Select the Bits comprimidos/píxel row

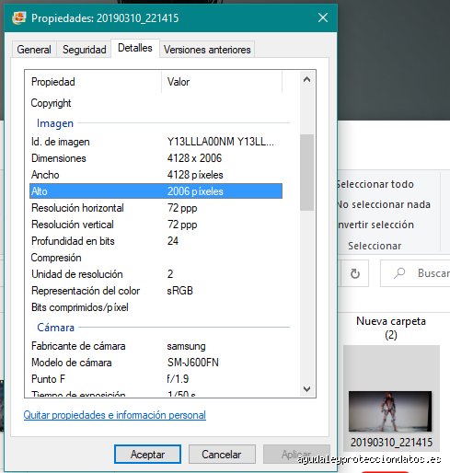point(156,307)
